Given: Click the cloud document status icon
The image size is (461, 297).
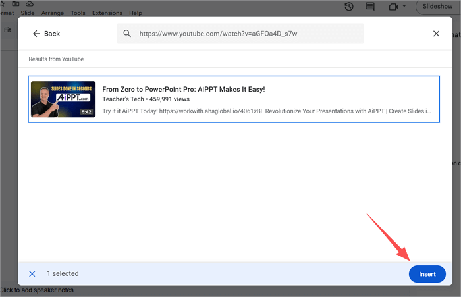Looking at the screenshot, I should click(x=30, y=3).
